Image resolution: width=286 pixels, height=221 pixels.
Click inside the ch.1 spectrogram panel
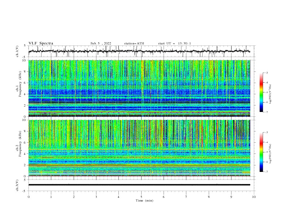(139, 88)
